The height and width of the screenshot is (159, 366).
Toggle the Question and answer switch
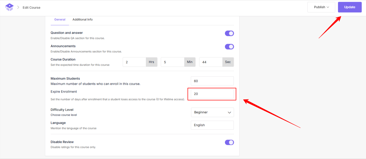pos(229,33)
